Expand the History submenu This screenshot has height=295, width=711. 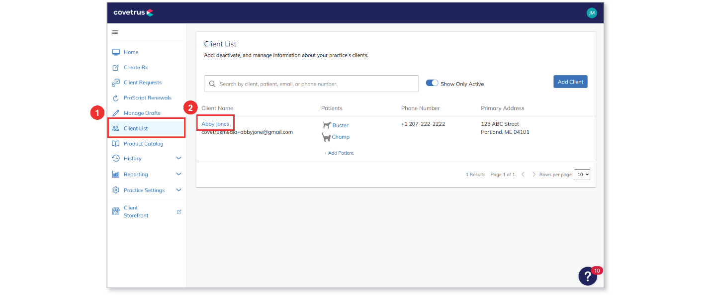tap(179, 158)
